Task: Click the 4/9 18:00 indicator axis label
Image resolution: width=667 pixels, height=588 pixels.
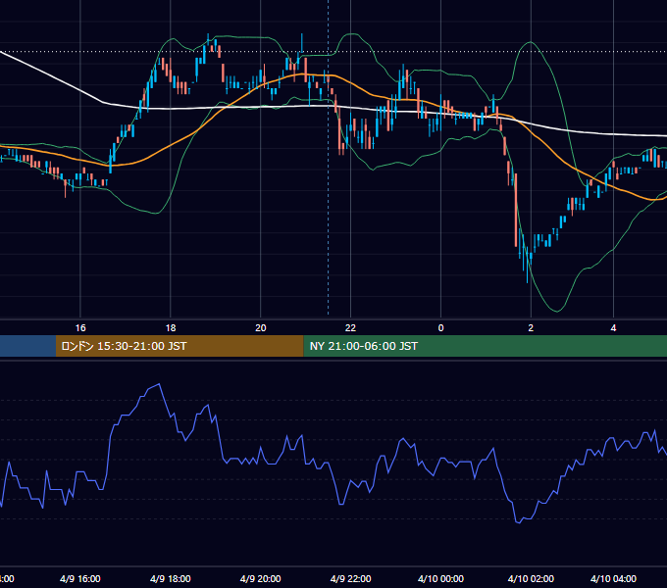Action: (x=171, y=578)
